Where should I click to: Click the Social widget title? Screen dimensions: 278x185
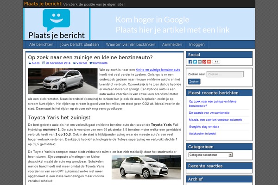click(x=194, y=55)
